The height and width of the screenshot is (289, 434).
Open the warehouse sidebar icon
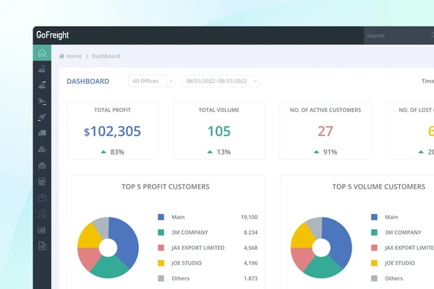pos(42,165)
